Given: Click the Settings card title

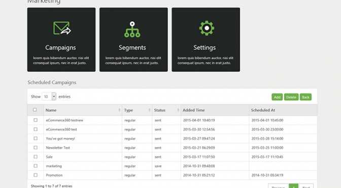Looking at the screenshot, I should pyautogui.click(x=204, y=48).
